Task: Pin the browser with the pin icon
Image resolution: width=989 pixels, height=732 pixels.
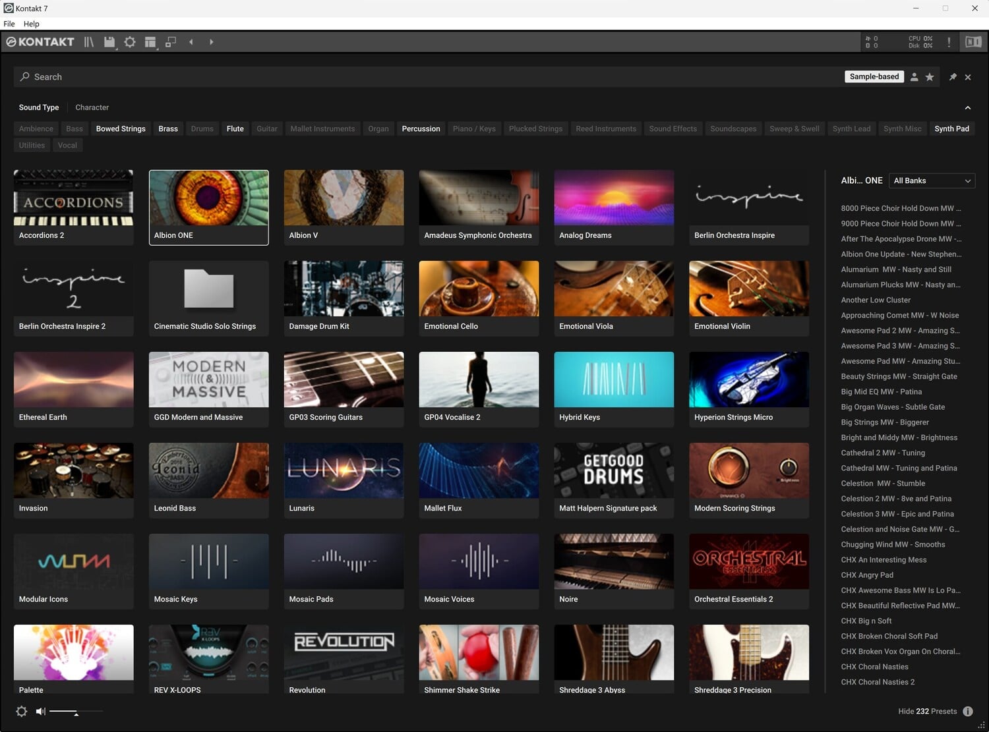Action: click(x=953, y=77)
